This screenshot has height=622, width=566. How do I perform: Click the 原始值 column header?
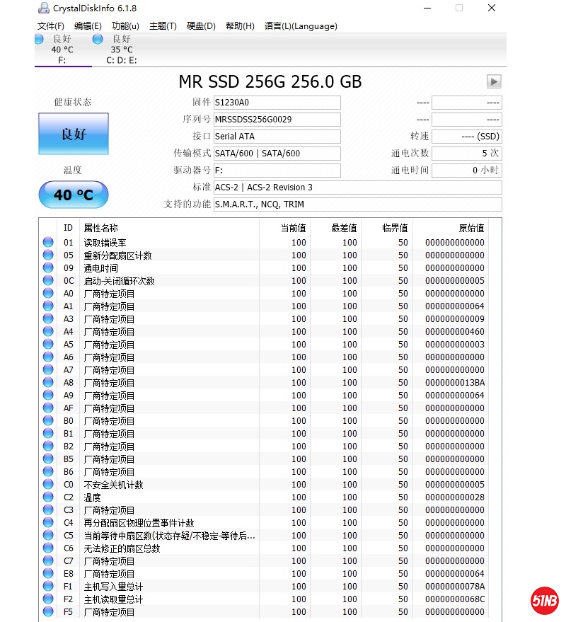pos(470,228)
